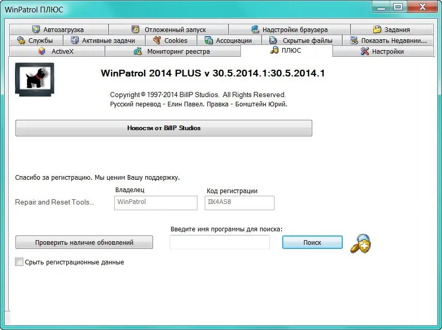
Task: Click the Активные задачи tab icon
Action: [x=74, y=40]
